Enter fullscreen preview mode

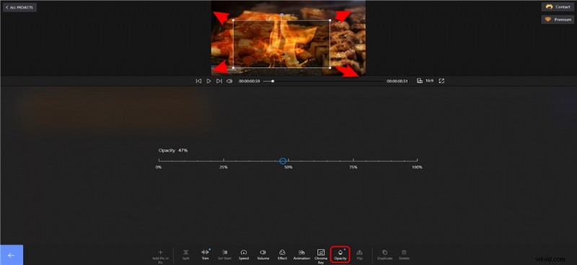tap(441, 81)
